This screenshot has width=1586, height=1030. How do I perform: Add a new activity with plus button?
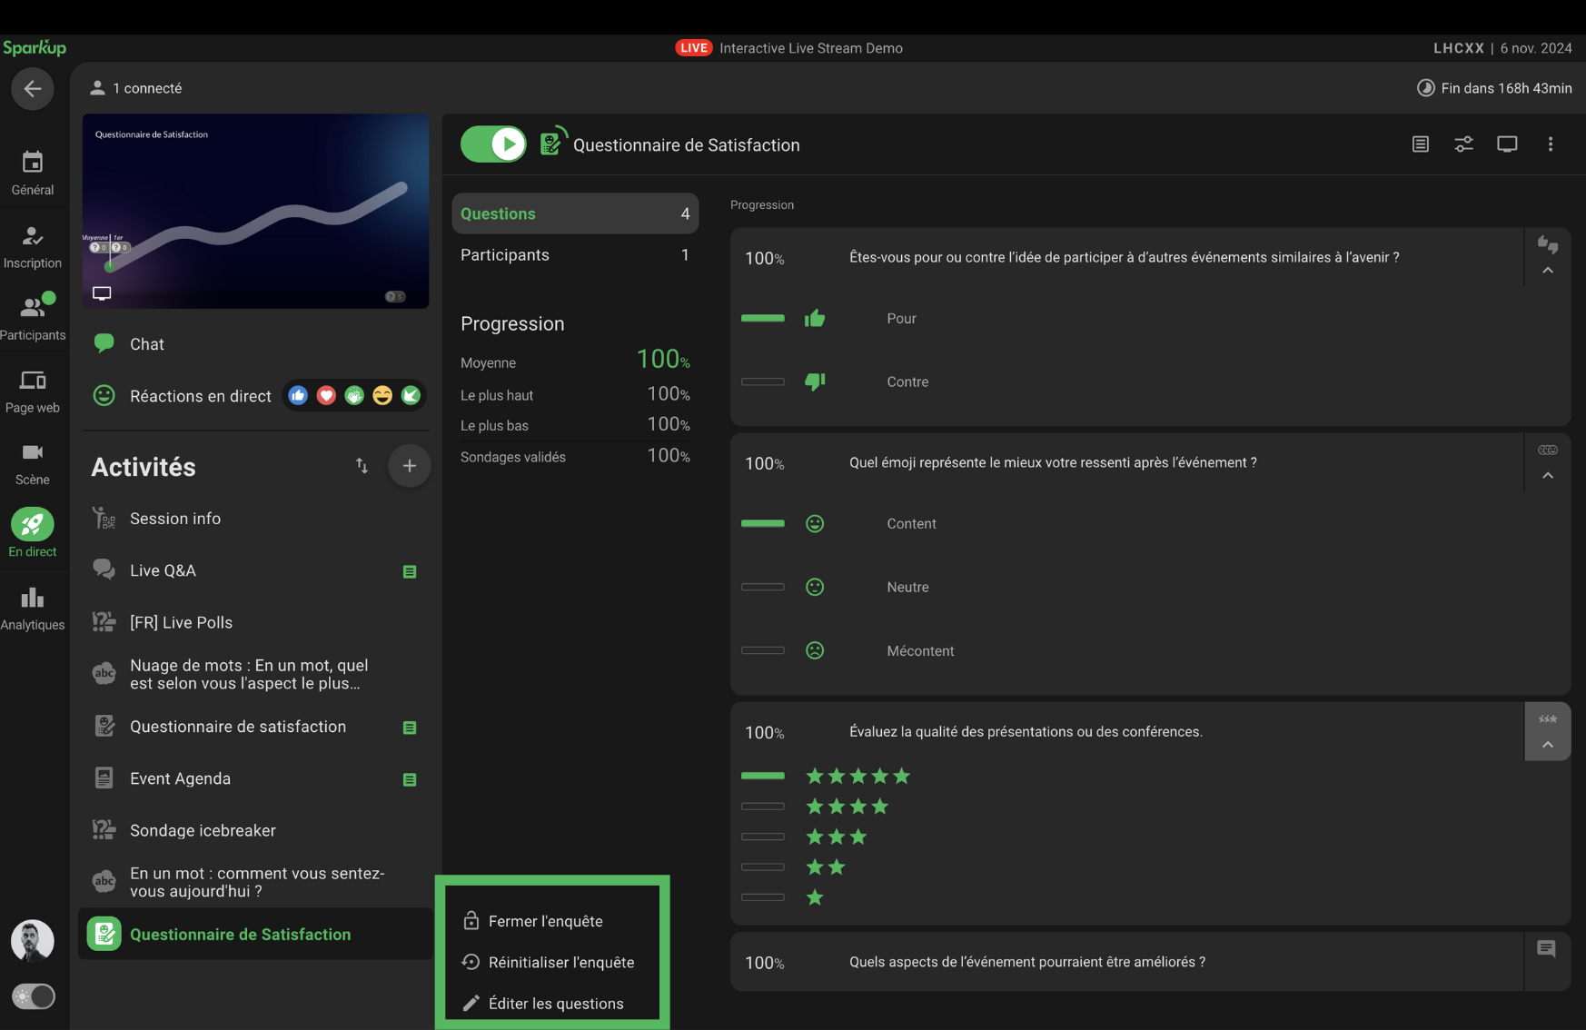pos(409,466)
